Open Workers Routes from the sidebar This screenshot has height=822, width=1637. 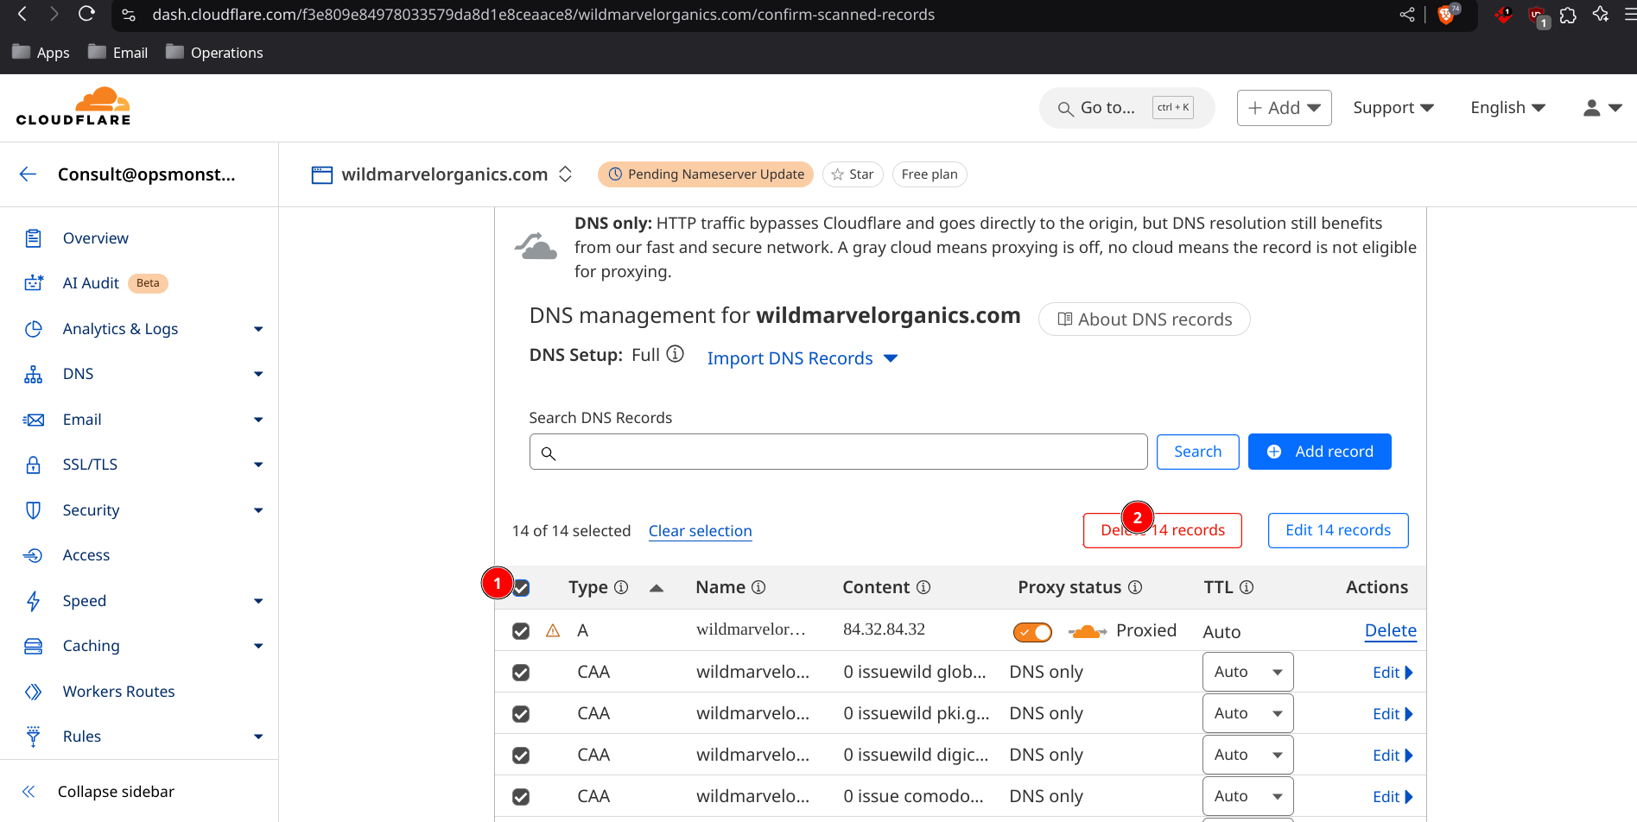[118, 692]
